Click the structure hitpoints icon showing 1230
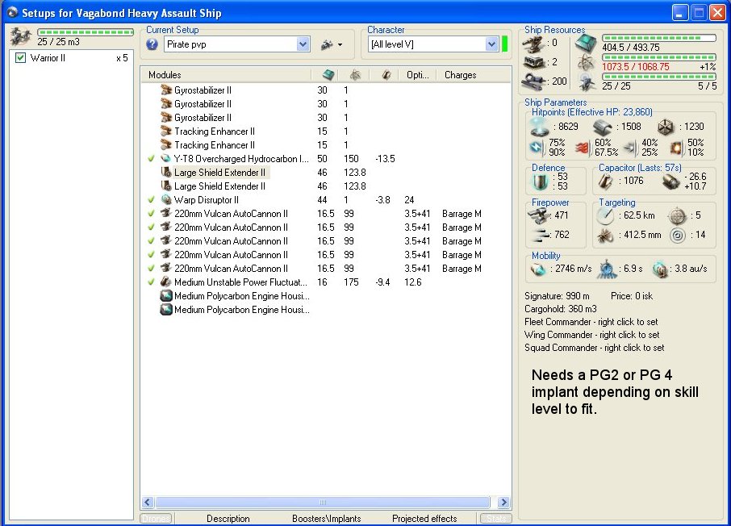 [x=666, y=127]
